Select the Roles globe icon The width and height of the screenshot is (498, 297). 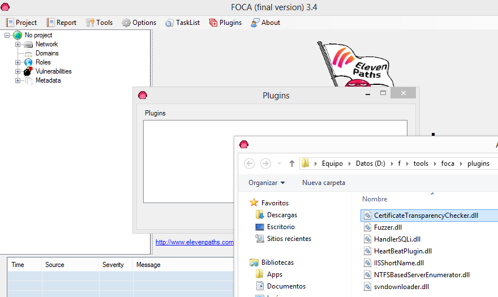pyautogui.click(x=28, y=62)
